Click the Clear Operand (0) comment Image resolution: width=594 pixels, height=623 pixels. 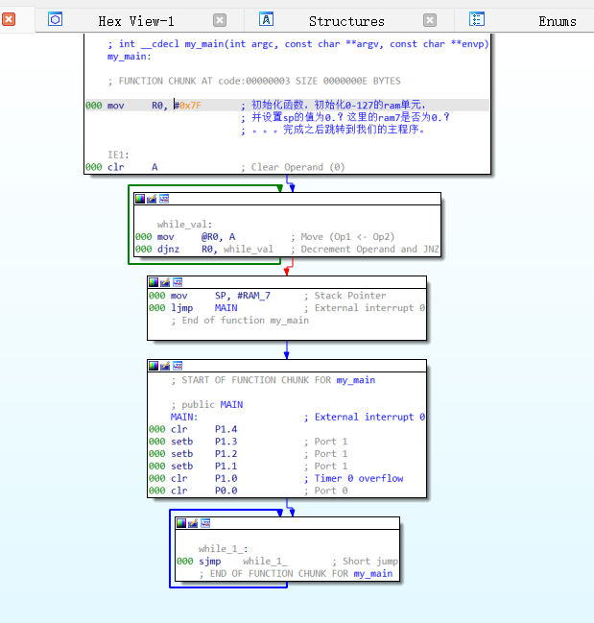pos(293,167)
